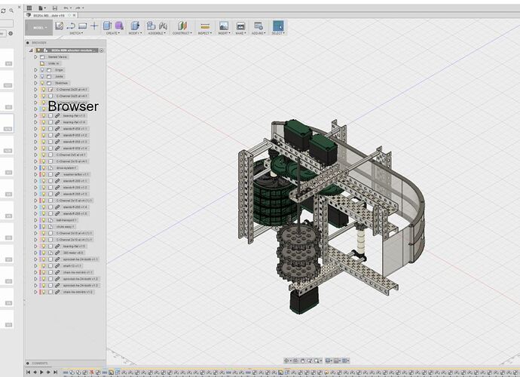
Task: Open the viewports layout dropdown
Action: [x=345, y=360]
